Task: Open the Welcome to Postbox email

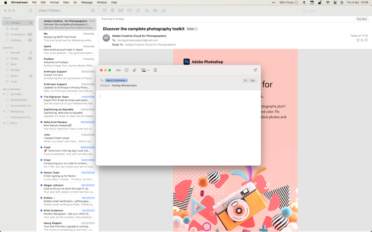Action: pyautogui.click(x=68, y=62)
